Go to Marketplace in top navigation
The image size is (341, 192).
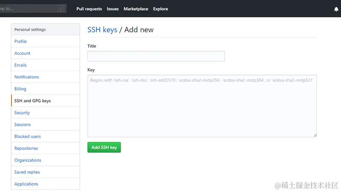136,9
